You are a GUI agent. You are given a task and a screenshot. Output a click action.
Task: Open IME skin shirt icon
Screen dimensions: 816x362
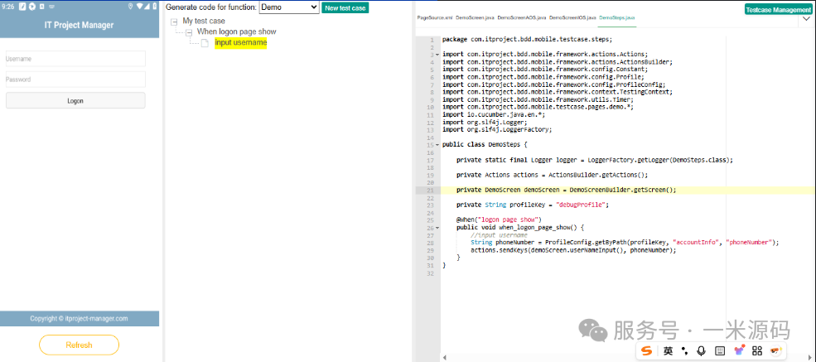coord(739,351)
